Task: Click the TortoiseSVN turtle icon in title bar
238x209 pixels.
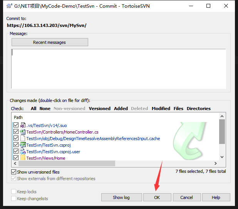Action: 9,6
